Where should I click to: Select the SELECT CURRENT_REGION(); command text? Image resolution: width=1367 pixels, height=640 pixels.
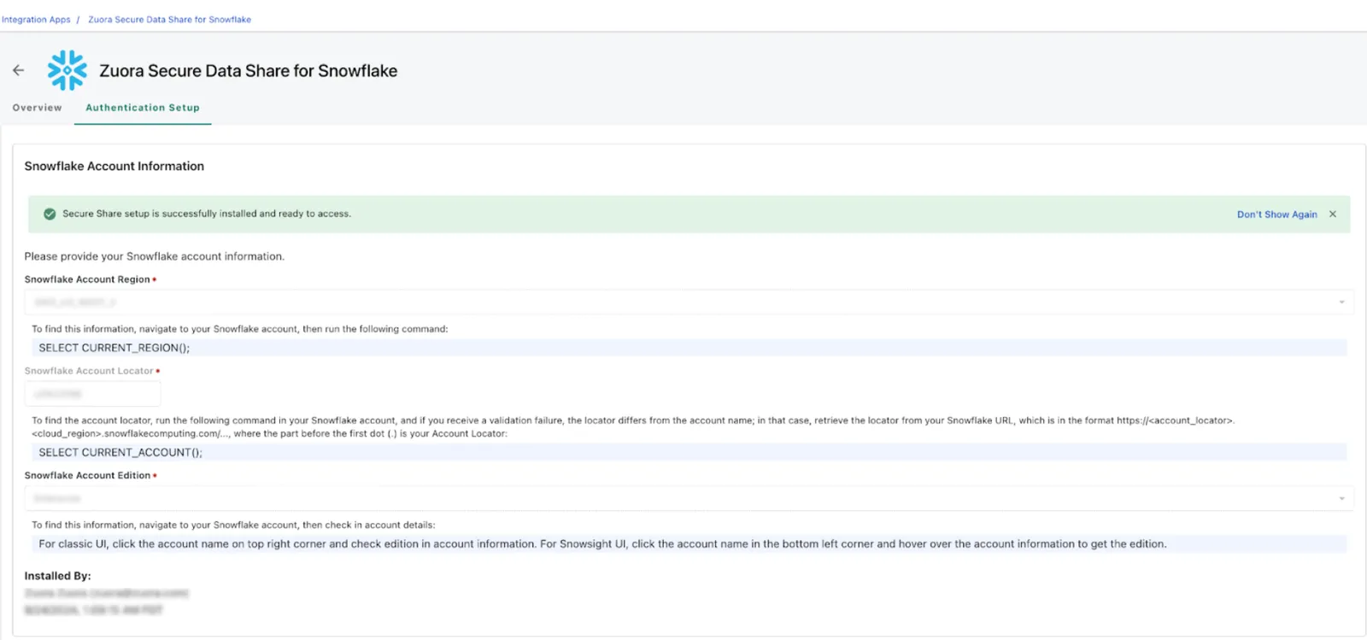pos(114,348)
